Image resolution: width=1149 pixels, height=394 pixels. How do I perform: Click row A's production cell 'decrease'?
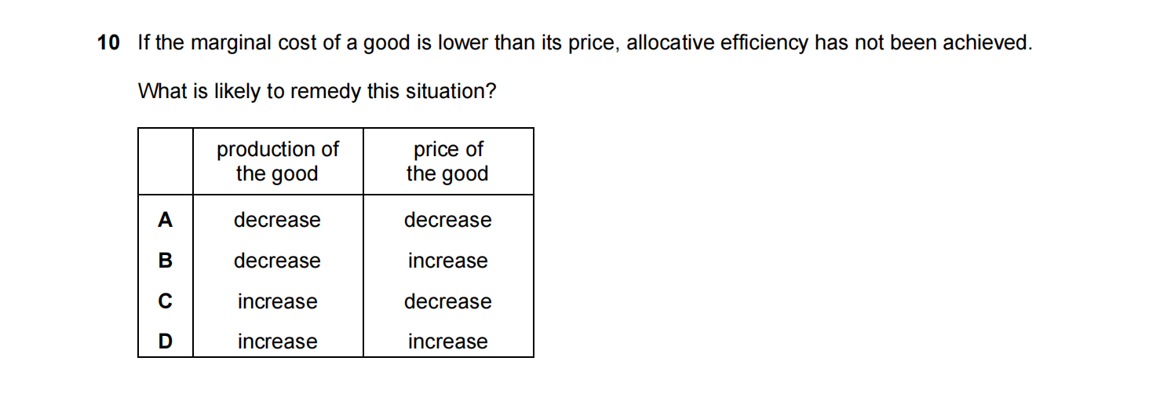277,221
